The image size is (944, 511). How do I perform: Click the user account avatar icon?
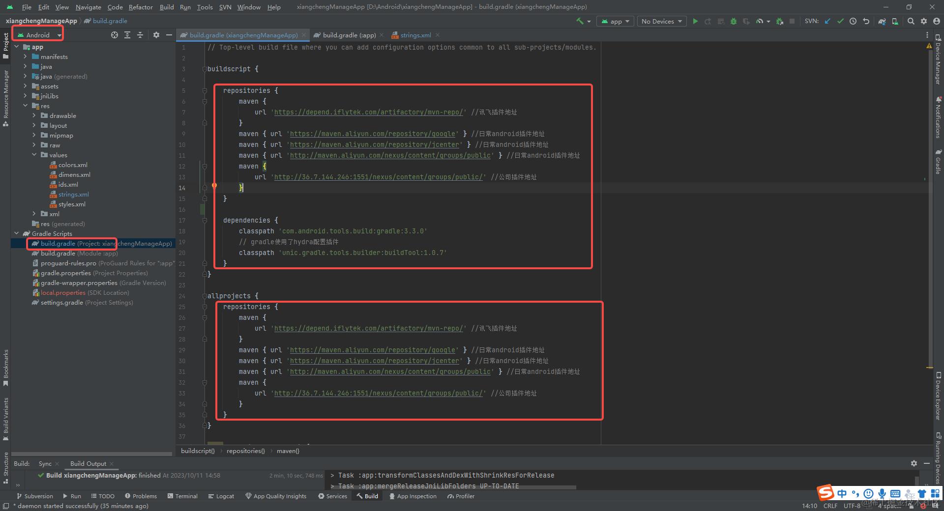click(x=937, y=21)
